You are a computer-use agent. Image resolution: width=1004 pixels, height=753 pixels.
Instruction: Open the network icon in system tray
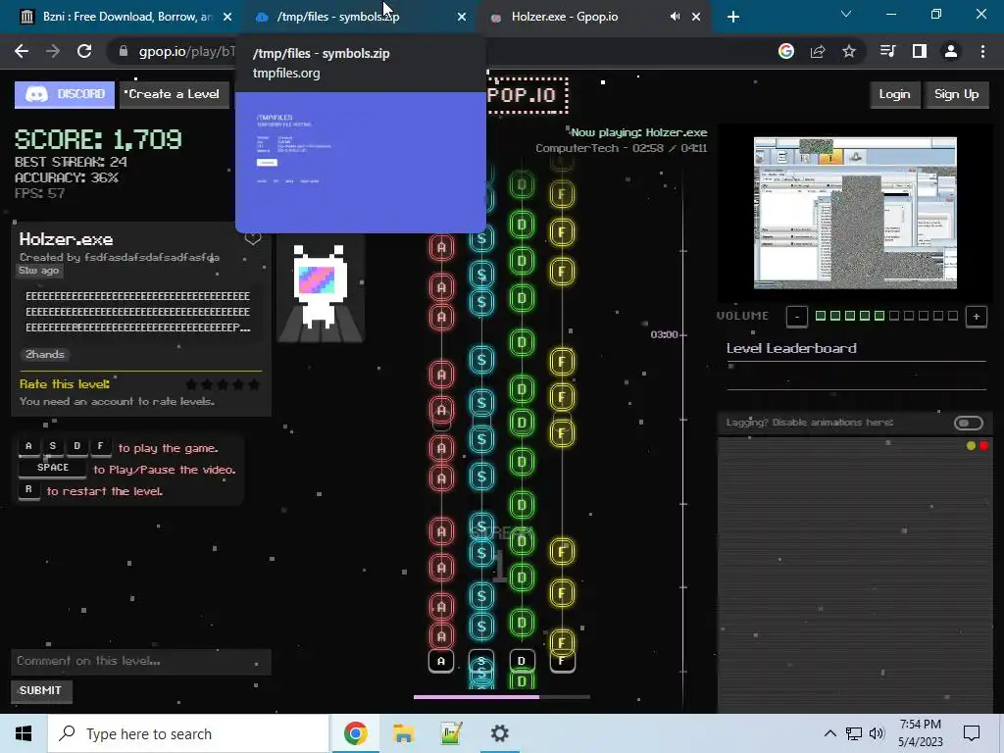(854, 733)
